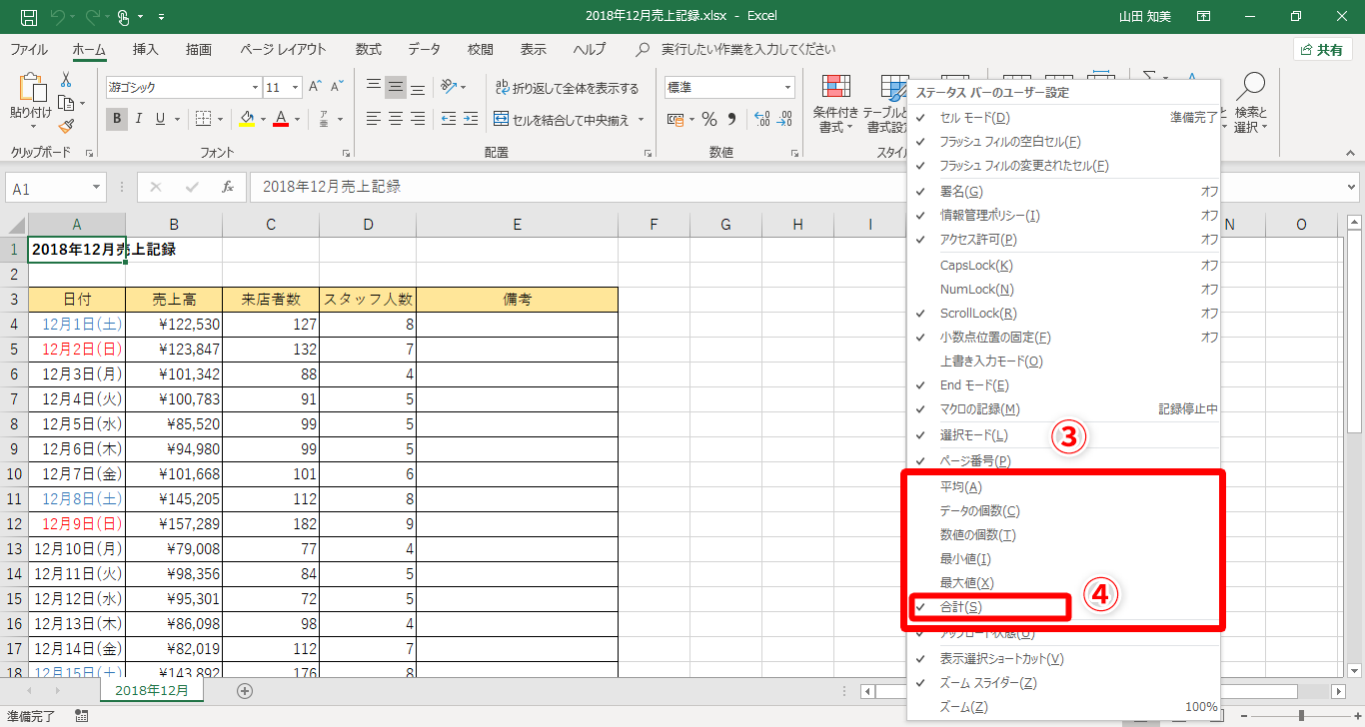The width and height of the screenshot is (1365, 727).
Task: Switch to the 数式 (Formulas) tab
Action: click(368, 49)
